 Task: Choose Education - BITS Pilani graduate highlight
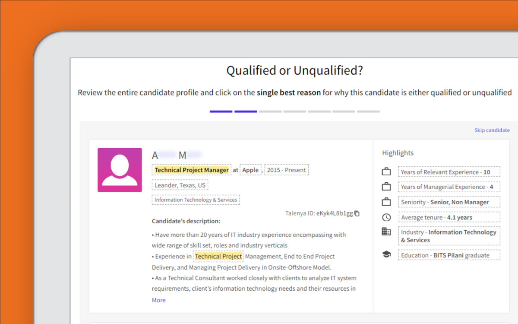tap(449, 255)
